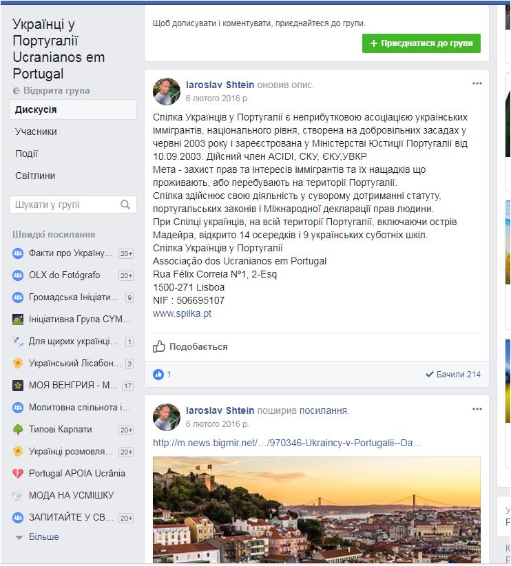Image resolution: width=511 pixels, height=566 pixels.
Task: Open the Події section
Action: (x=26, y=154)
